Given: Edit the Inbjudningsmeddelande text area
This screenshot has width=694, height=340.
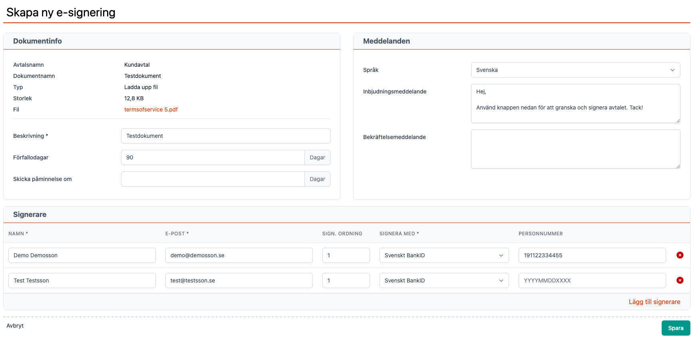Looking at the screenshot, I should tap(575, 103).
